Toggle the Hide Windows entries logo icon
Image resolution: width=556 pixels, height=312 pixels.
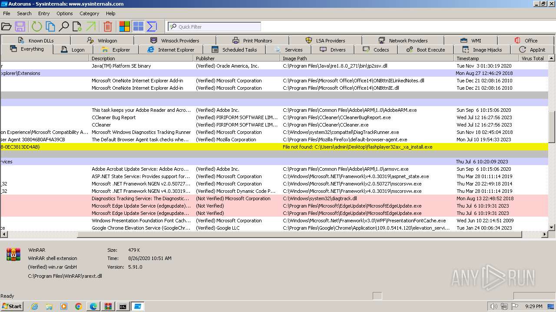pyautogui.click(x=125, y=27)
